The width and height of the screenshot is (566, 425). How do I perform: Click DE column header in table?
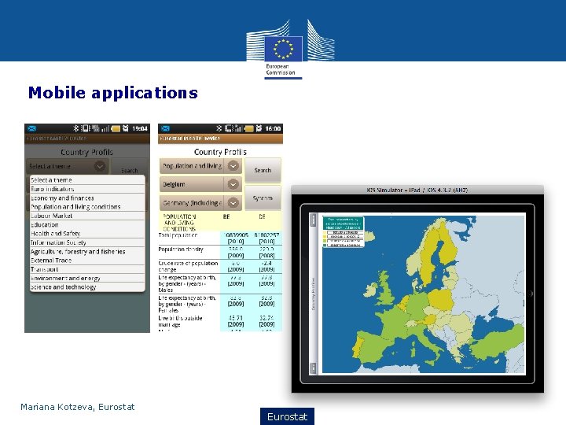pyautogui.click(x=262, y=216)
